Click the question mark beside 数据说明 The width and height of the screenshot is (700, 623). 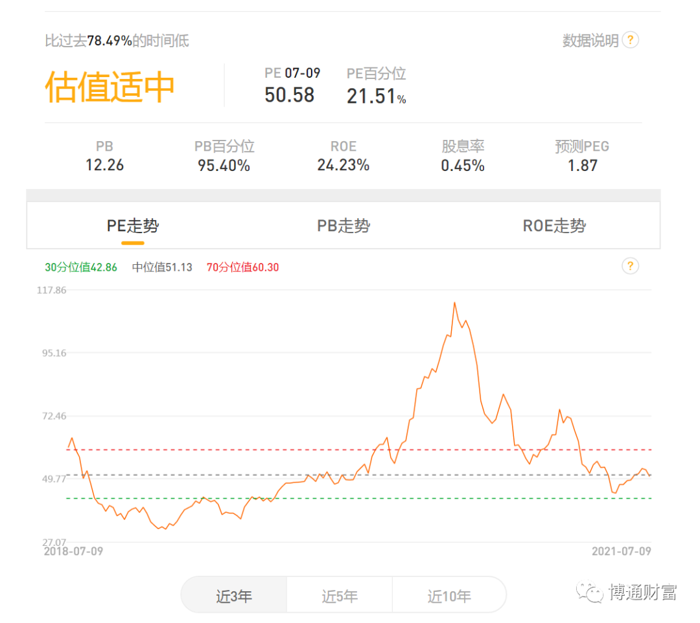pos(630,40)
